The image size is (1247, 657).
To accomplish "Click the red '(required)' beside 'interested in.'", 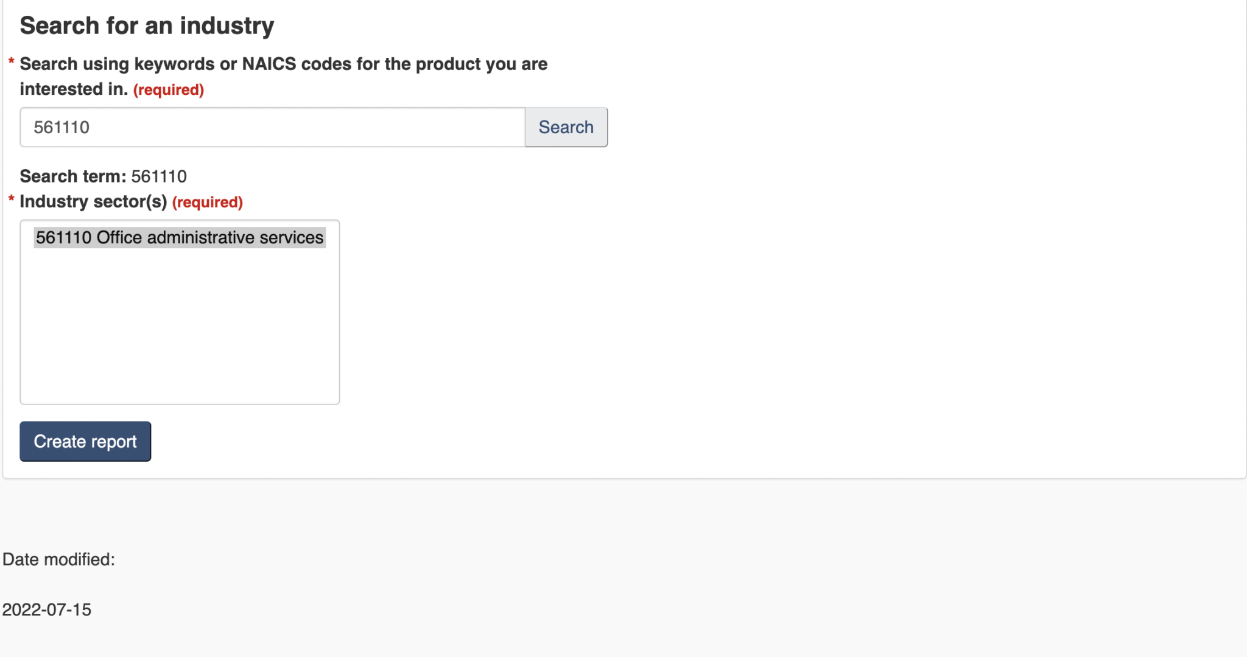I will coord(169,90).
